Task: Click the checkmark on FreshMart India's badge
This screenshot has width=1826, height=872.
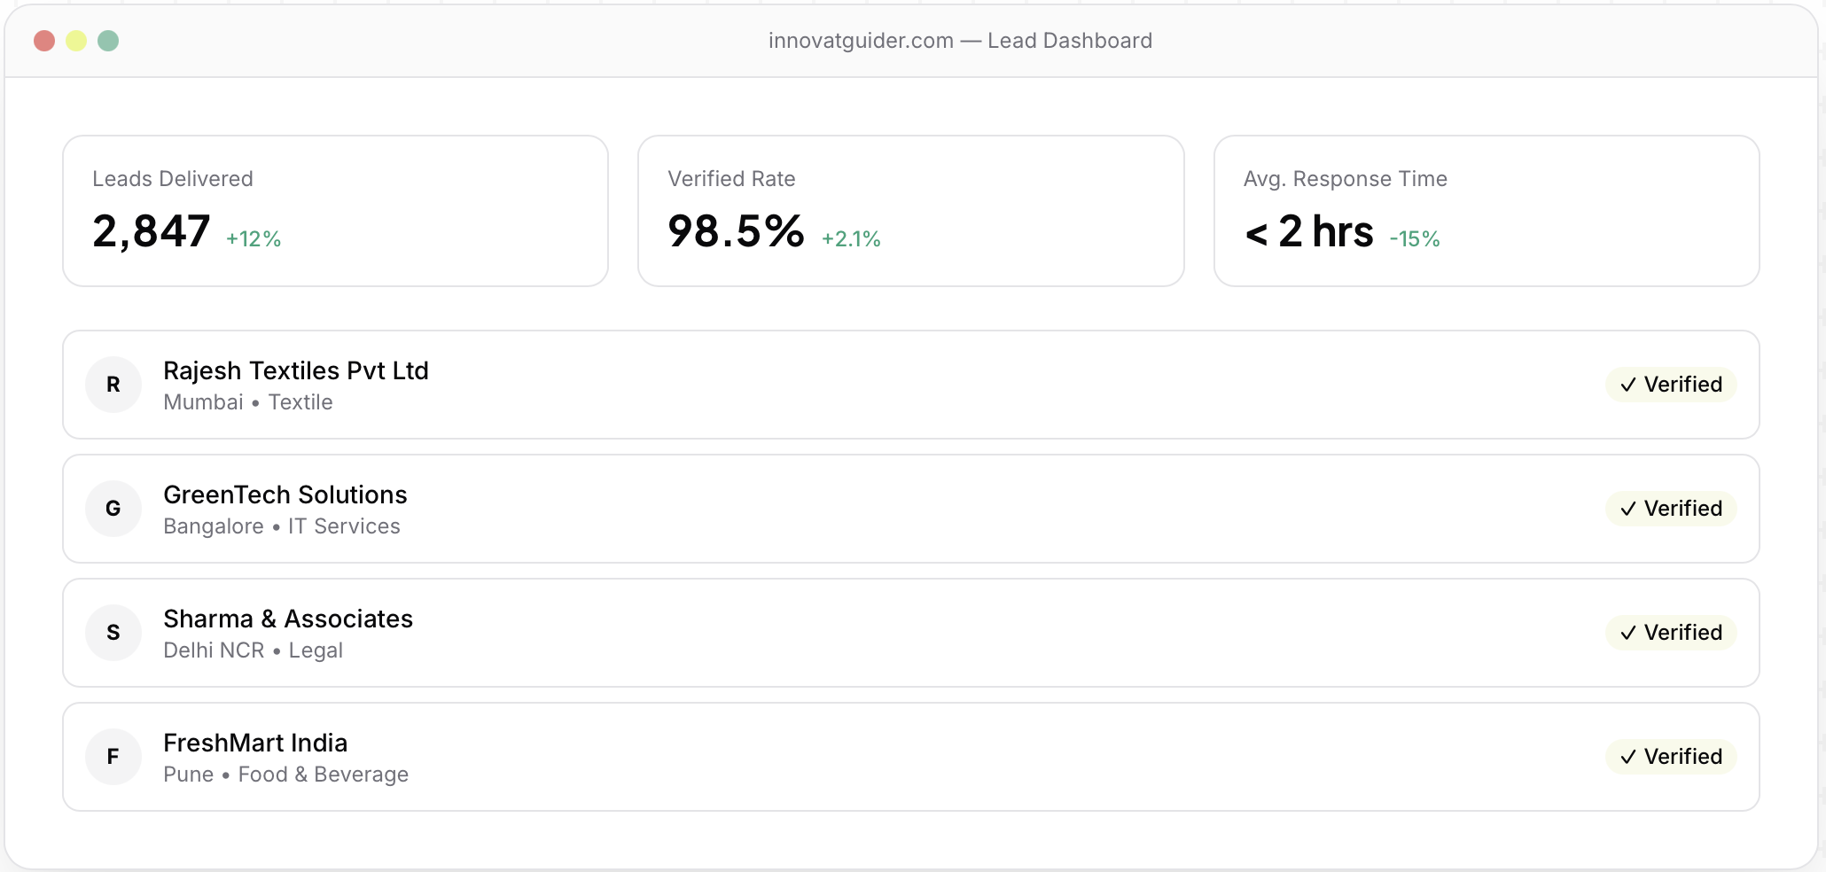Action: click(x=1627, y=757)
